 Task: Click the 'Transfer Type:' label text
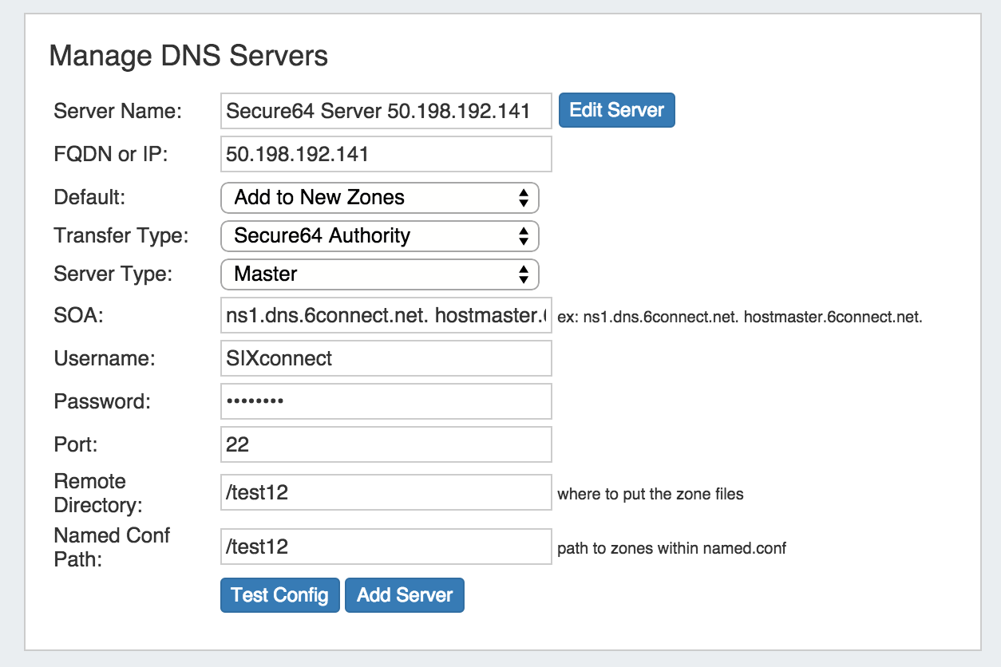pyautogui.click(x=121, y=236)
